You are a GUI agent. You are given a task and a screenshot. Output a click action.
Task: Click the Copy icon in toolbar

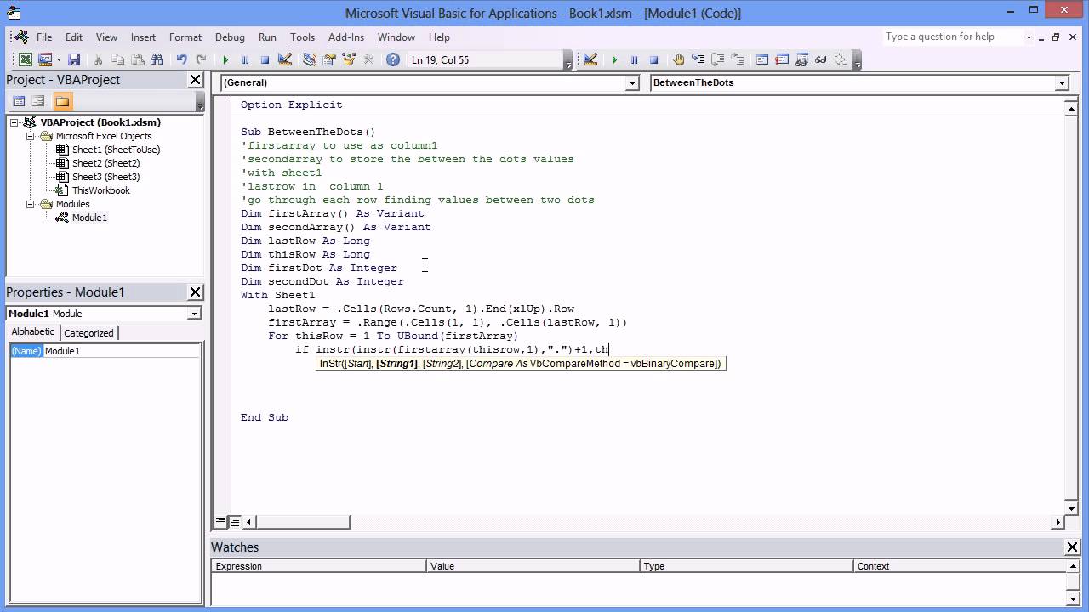117,59
